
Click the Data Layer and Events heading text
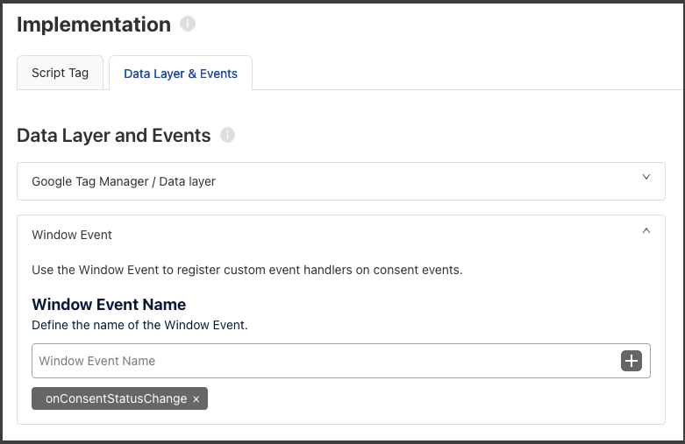pos(114,136)
